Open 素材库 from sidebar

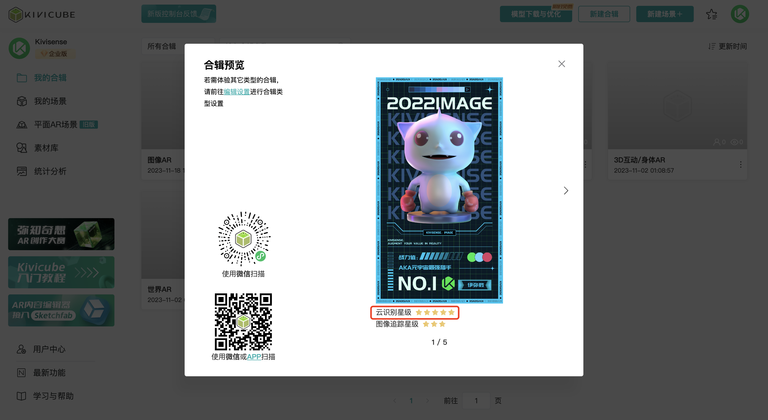click(x=46, y=148)
